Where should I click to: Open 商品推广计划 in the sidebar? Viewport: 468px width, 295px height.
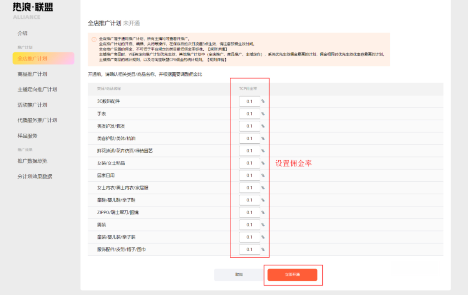click(x=33, y=74)
